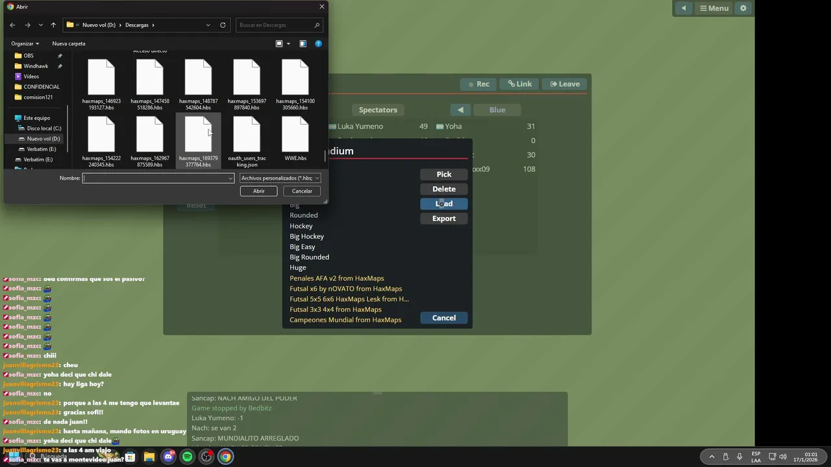
Task: Select the WWE.hbs file
Action: click(x=295, y=138)
